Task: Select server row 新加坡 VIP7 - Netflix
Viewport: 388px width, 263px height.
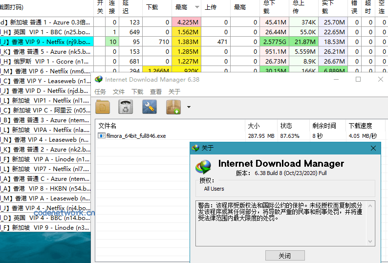Action: coord(45,169)
